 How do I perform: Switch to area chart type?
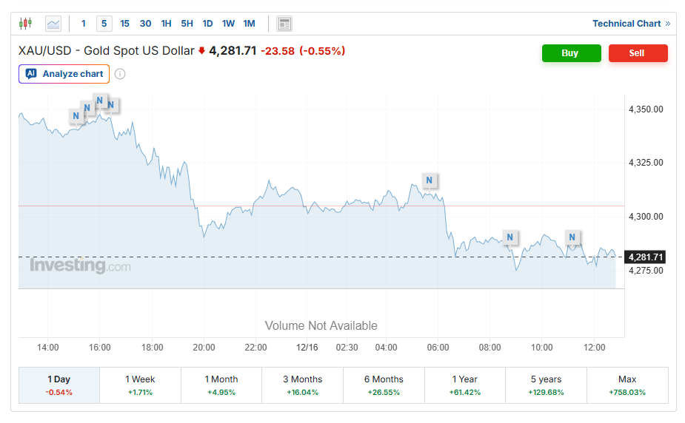53,24
